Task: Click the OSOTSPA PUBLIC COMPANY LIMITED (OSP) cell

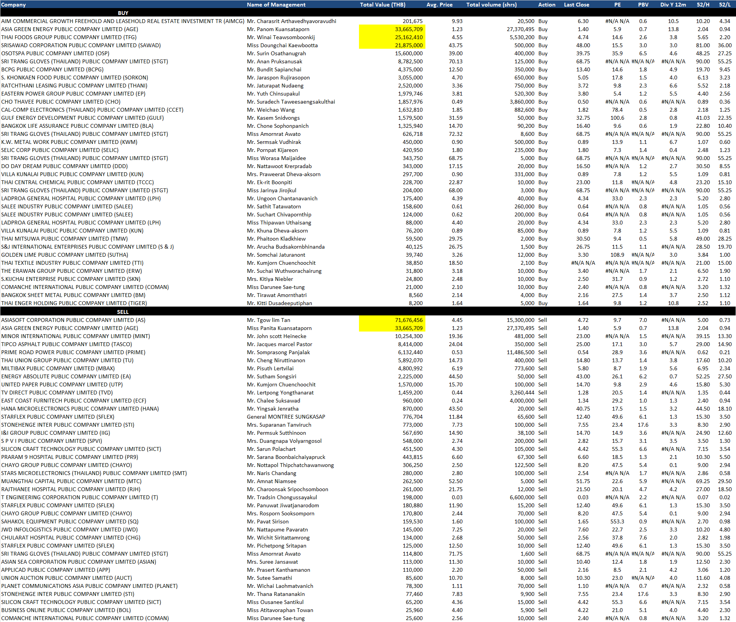Action: 55,53
